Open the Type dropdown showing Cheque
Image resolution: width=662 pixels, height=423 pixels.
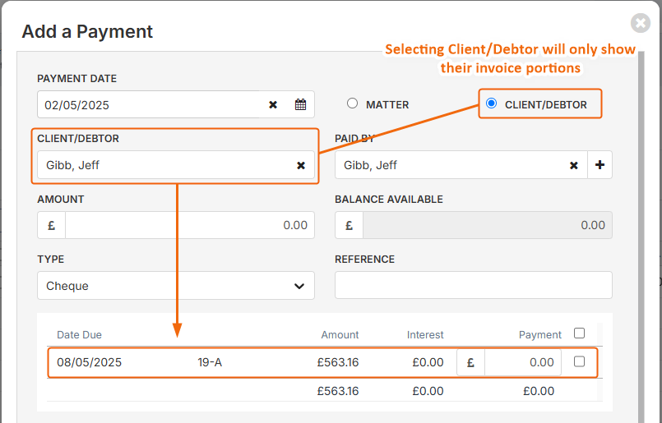pos(176,286)
